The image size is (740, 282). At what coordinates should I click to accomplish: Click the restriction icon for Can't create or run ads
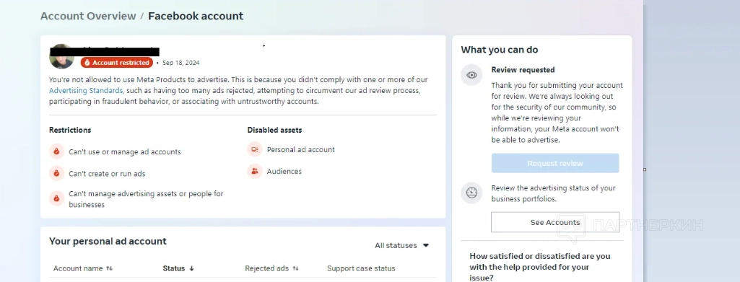point(56,173)
